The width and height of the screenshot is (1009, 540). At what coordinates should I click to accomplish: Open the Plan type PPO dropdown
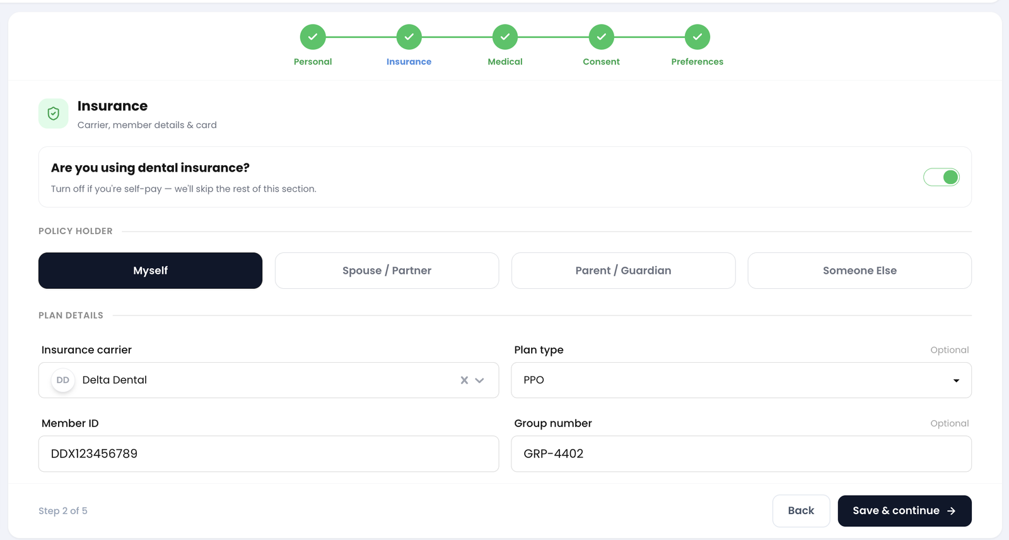(741, 380)
